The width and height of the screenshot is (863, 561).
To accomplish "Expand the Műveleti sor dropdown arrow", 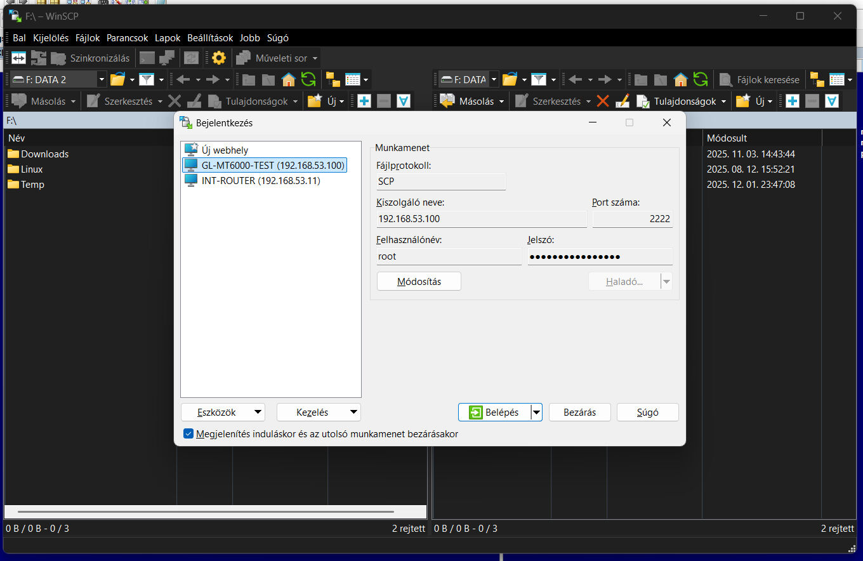I will pos(315,58).
